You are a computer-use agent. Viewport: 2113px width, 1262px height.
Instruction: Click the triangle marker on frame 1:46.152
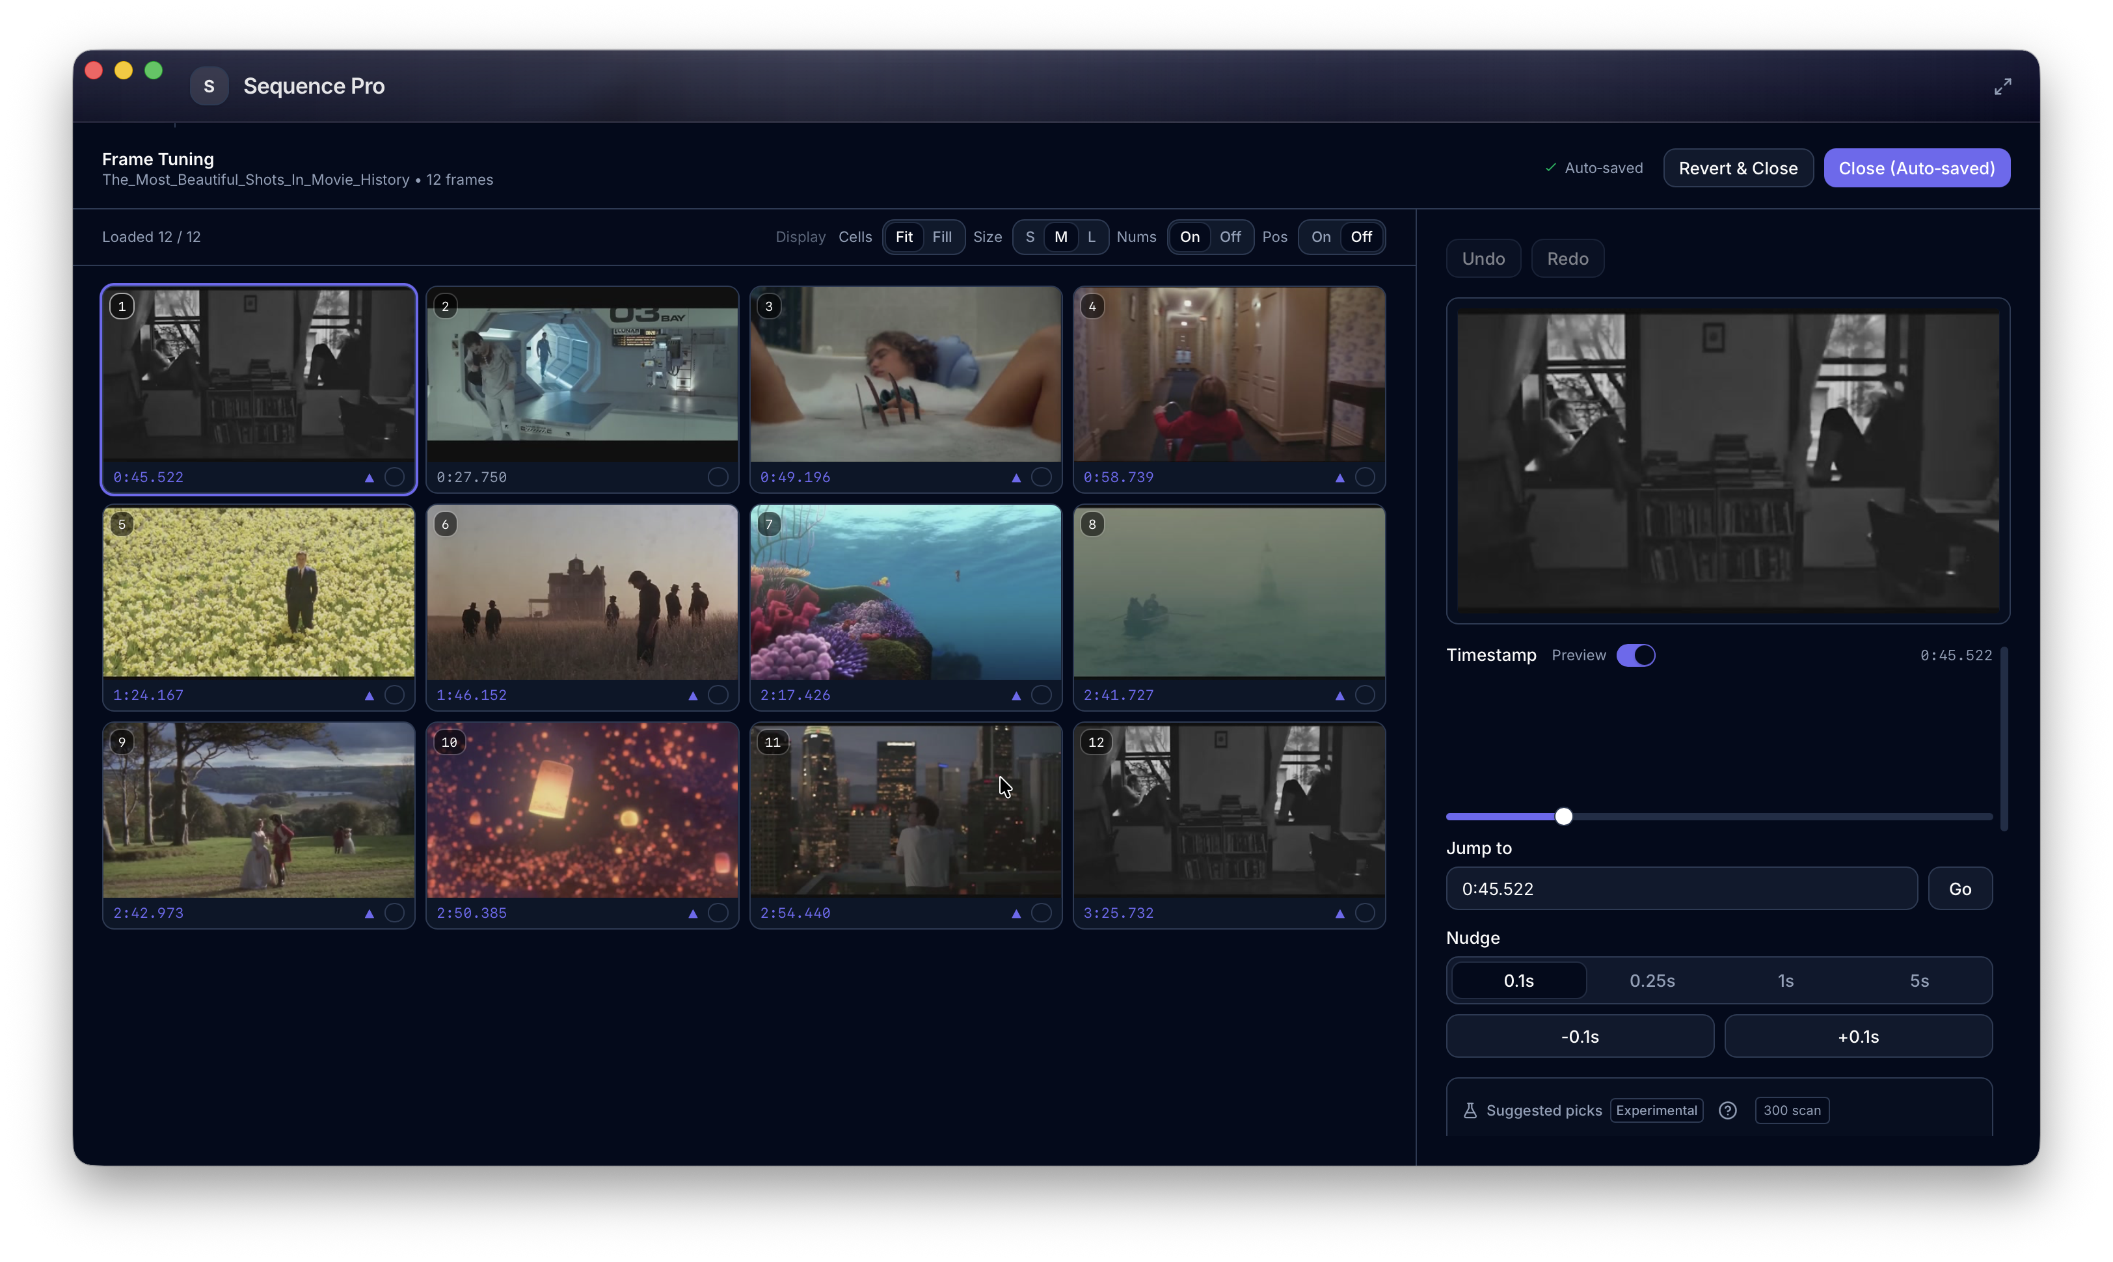tap(693, 695)
